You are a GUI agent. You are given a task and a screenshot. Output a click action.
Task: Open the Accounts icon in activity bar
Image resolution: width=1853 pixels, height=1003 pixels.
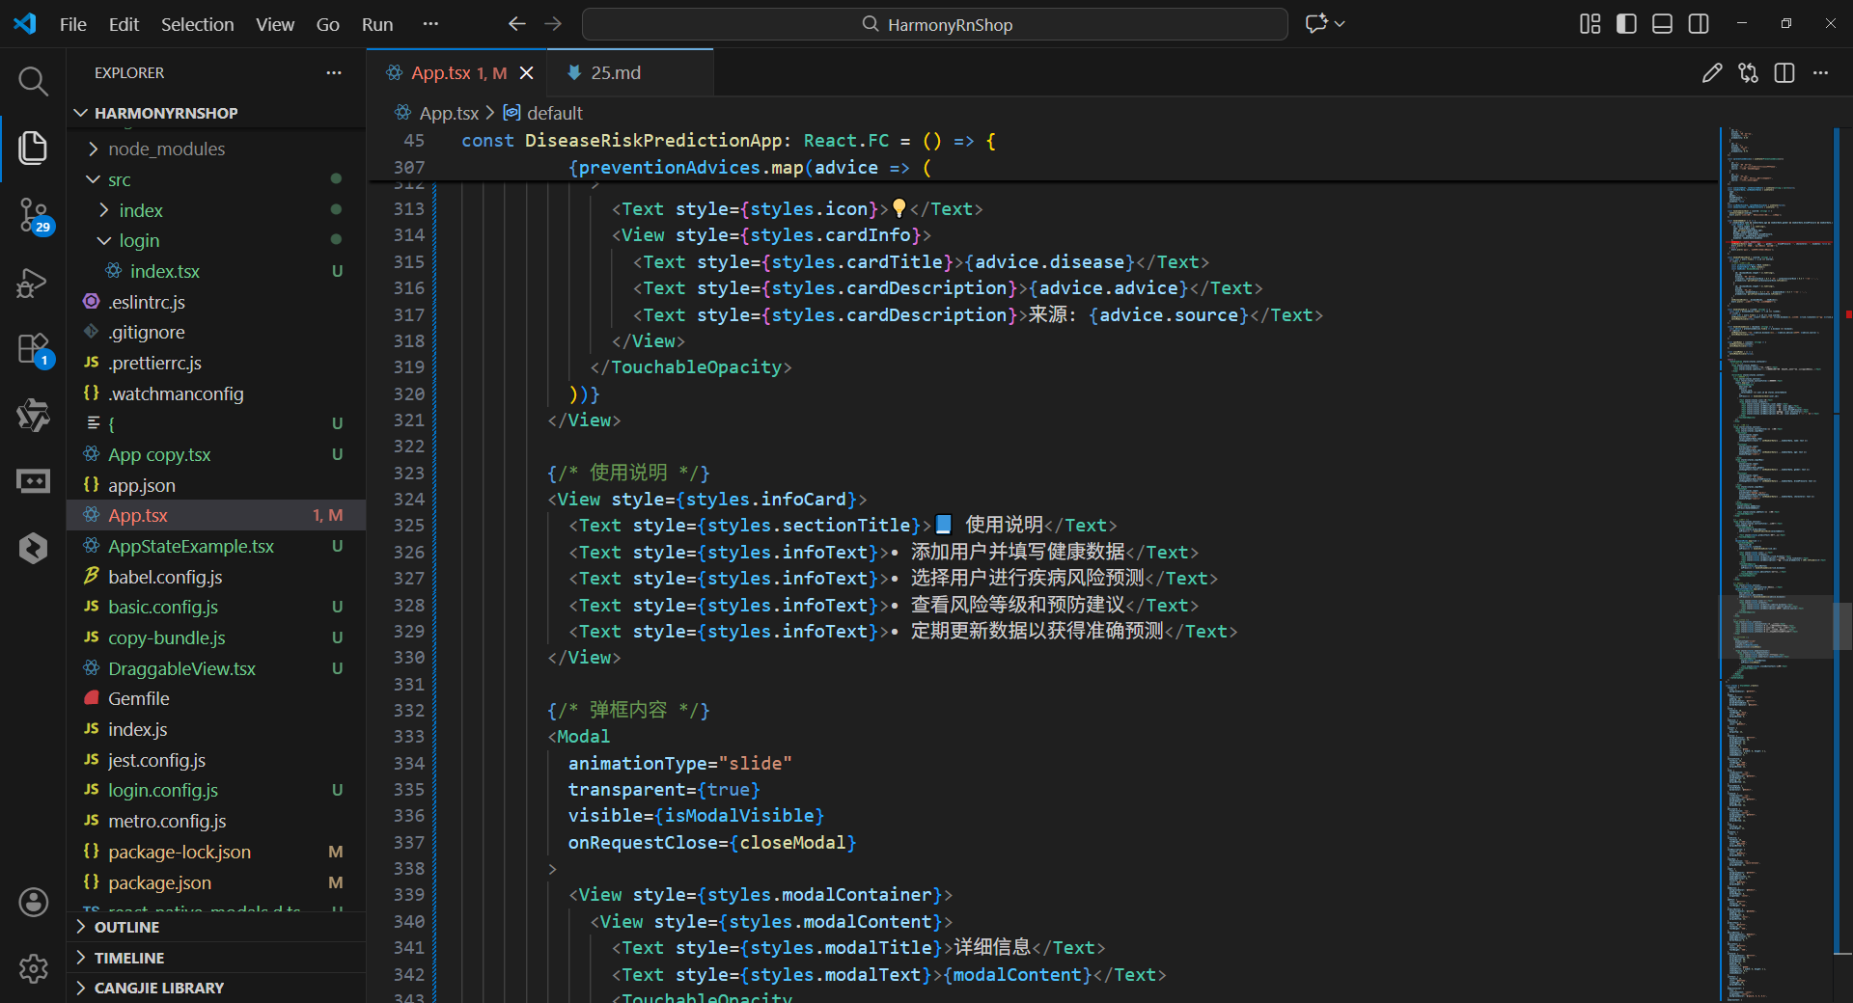click(x=33, y=902)
